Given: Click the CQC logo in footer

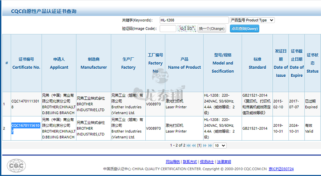Looking at the screenshot, I should (16, 166).
